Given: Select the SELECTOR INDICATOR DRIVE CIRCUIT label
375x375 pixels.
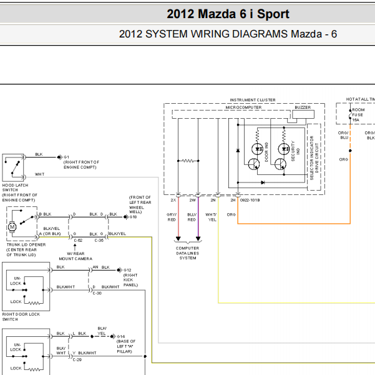Looking at the screenshot, I should point(314,158).
